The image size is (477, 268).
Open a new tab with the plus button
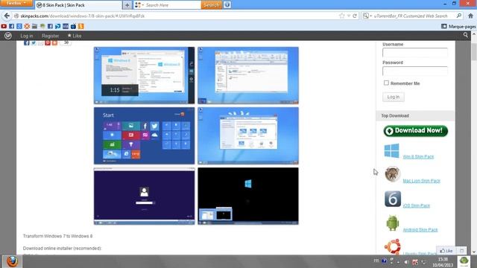(127, 5)
